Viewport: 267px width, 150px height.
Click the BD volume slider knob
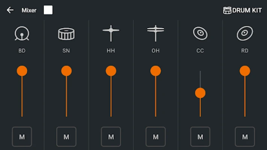(22, 71)
